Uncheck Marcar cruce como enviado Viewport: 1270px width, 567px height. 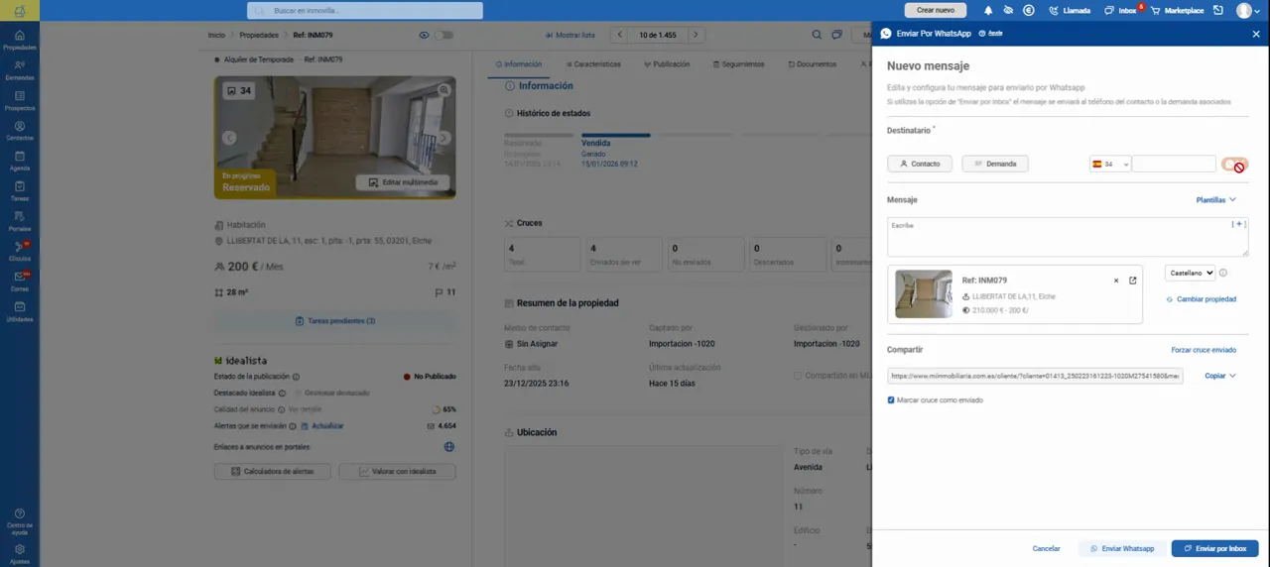pos(891,399)
